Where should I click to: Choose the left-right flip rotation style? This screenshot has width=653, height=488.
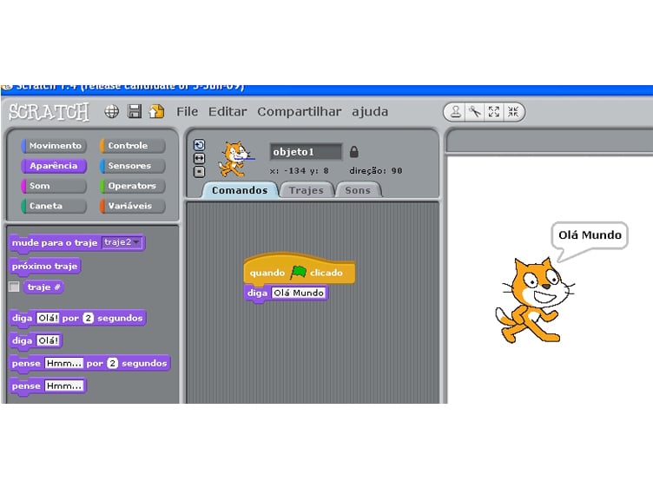click(x=199, y=158)
